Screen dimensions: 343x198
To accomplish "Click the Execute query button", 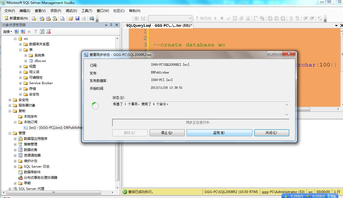I will [x=203, y=18].
